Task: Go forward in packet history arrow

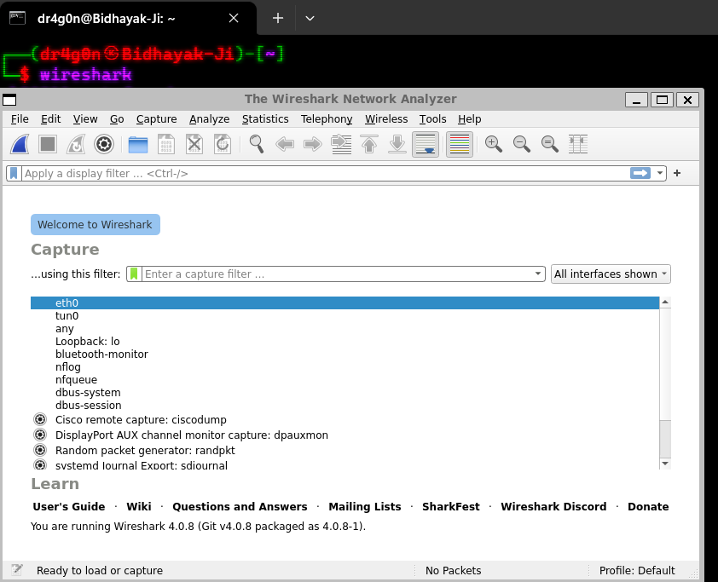Action: [313, 145]
